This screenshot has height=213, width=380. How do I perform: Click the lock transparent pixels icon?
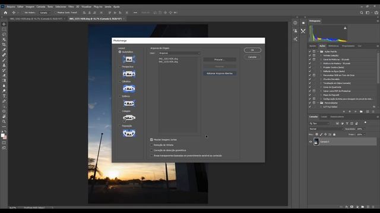pyautogui.click(x=316, y=134)
